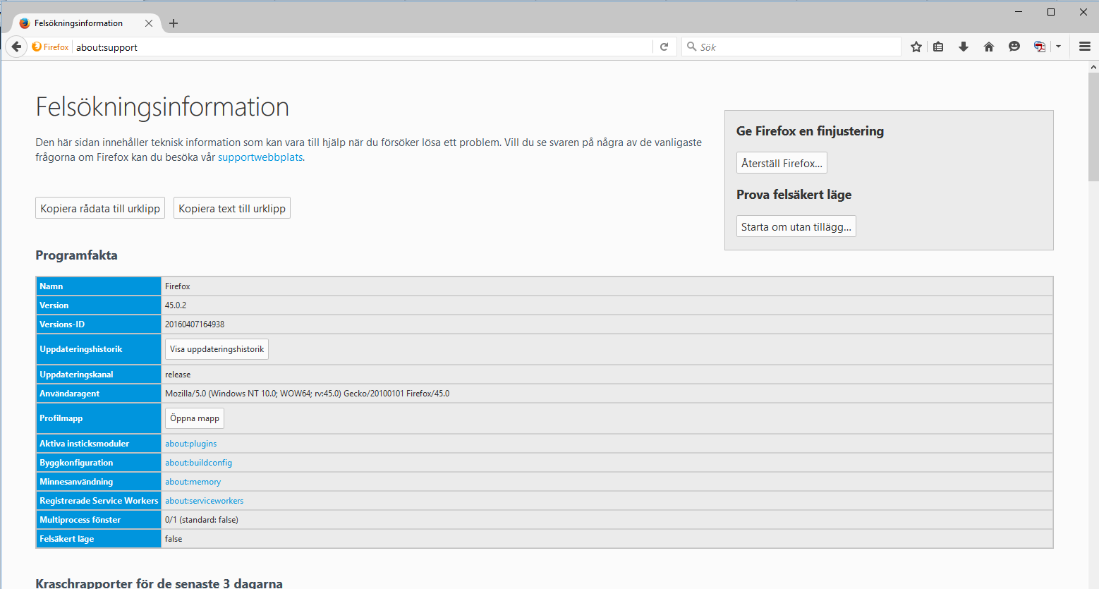Click the Kraschrapporter heading
This screenshot has width=1099, height=589.
coord(159,583)
